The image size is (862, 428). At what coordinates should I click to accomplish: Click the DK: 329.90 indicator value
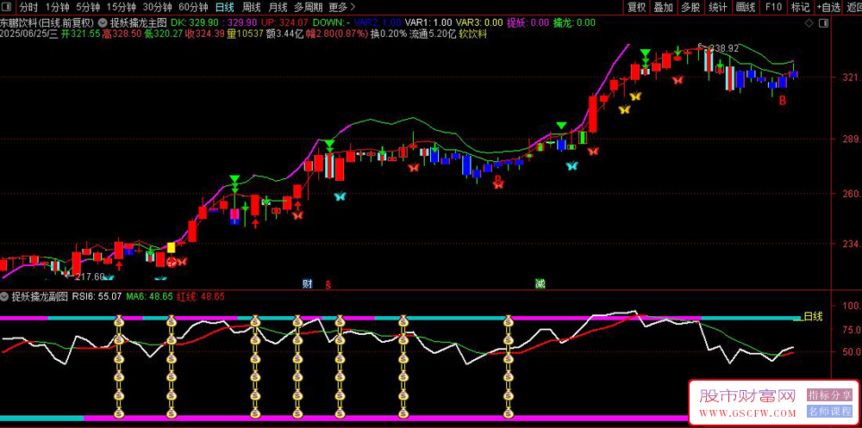[195, 23]
